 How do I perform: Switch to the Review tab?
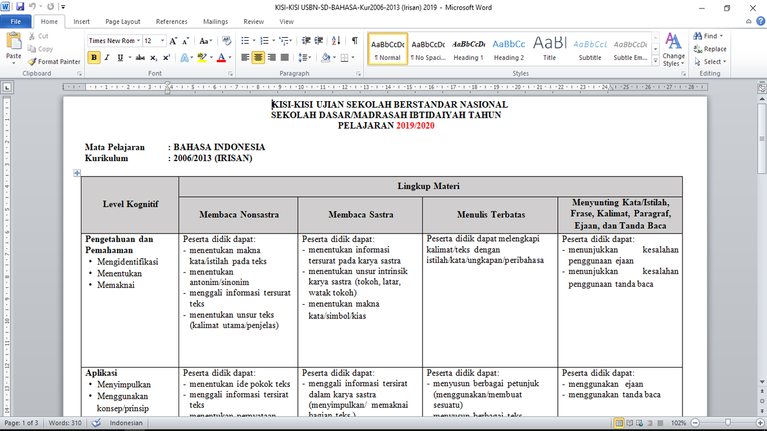253,22
